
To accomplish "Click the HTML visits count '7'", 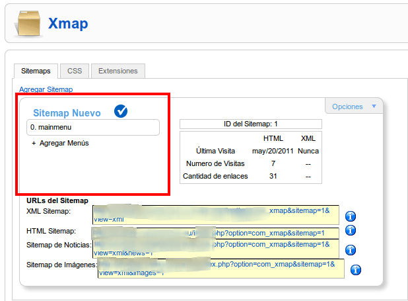I will pyautogui.click(x=273, y=163).
